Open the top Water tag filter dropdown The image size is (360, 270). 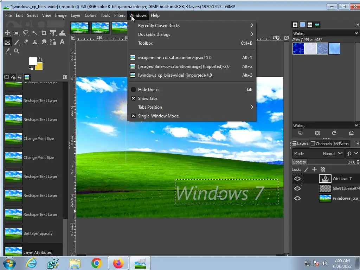(x=325, y=33)
